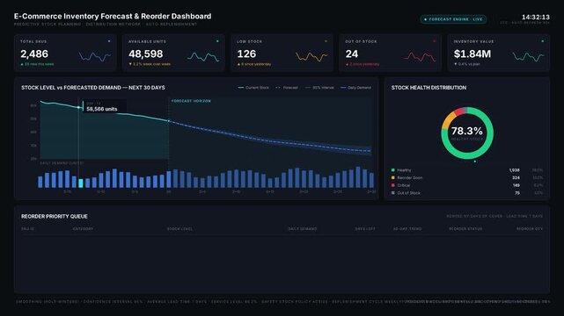564x316 pixels.
Task: Select the yellow Reorder Soon donut segment
Action: (x=447, y=119)
